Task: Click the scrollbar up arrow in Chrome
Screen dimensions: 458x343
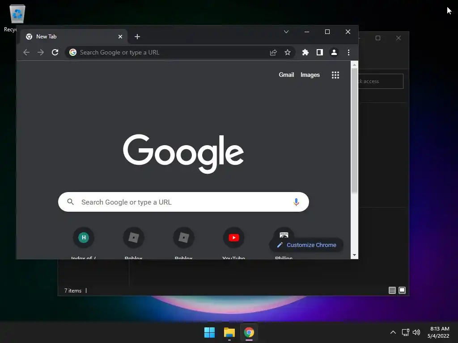Action: coord(354,65)
